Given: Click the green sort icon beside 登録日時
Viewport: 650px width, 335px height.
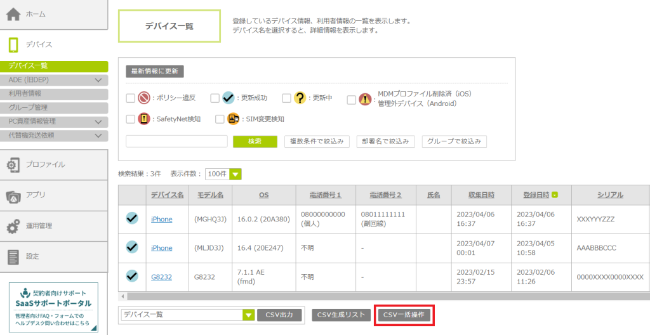Looking at the screenshot, I should coord(555,195).
